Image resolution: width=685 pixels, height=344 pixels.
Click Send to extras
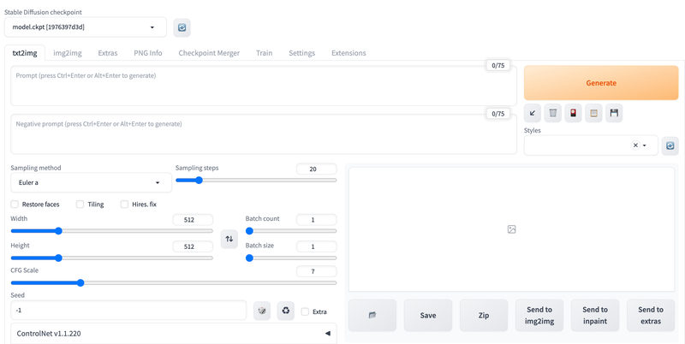(651, 315)
